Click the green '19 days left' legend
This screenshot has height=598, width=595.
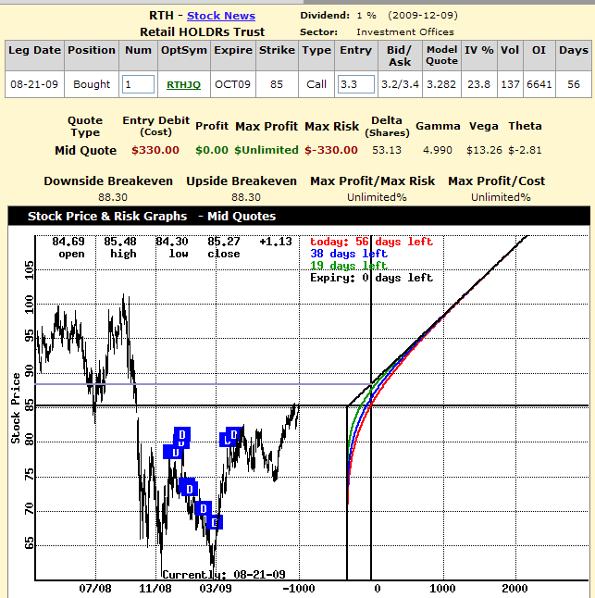coord(348,265)
